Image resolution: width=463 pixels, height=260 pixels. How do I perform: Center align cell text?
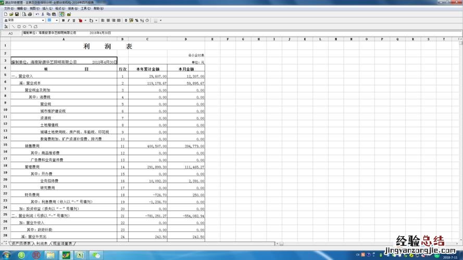coord(108,20)
